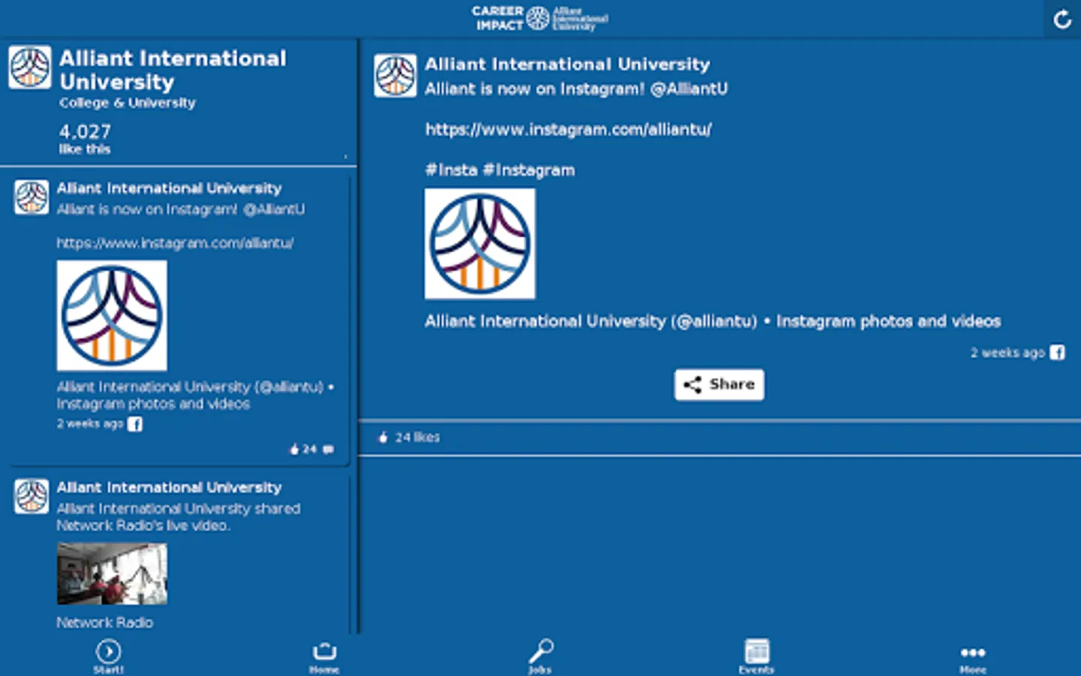This screenshot has width=1081, height=676.
Task: Click the Alliant logo image in left feed post
Action: (x=112, y=315)
